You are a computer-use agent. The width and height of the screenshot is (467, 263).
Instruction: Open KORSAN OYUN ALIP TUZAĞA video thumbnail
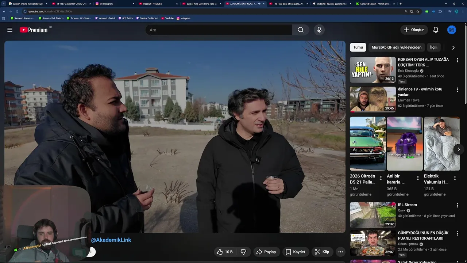coord(373,70)
